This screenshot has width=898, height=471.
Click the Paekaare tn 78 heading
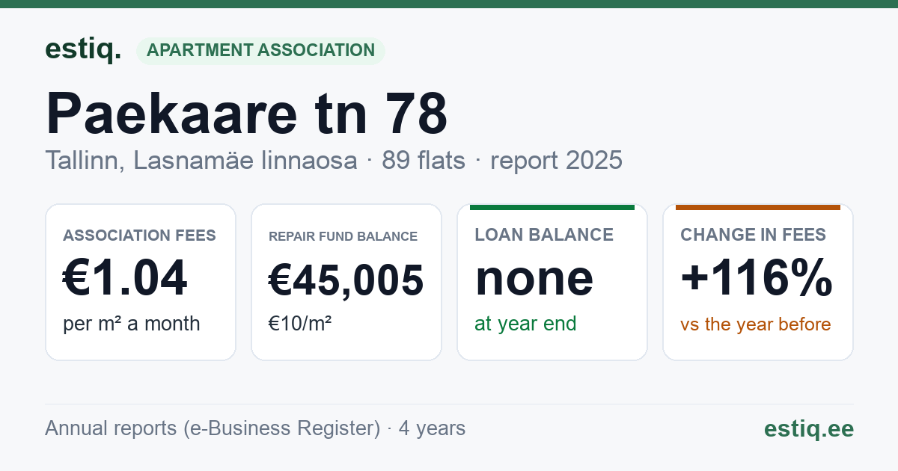click(247, 114)
